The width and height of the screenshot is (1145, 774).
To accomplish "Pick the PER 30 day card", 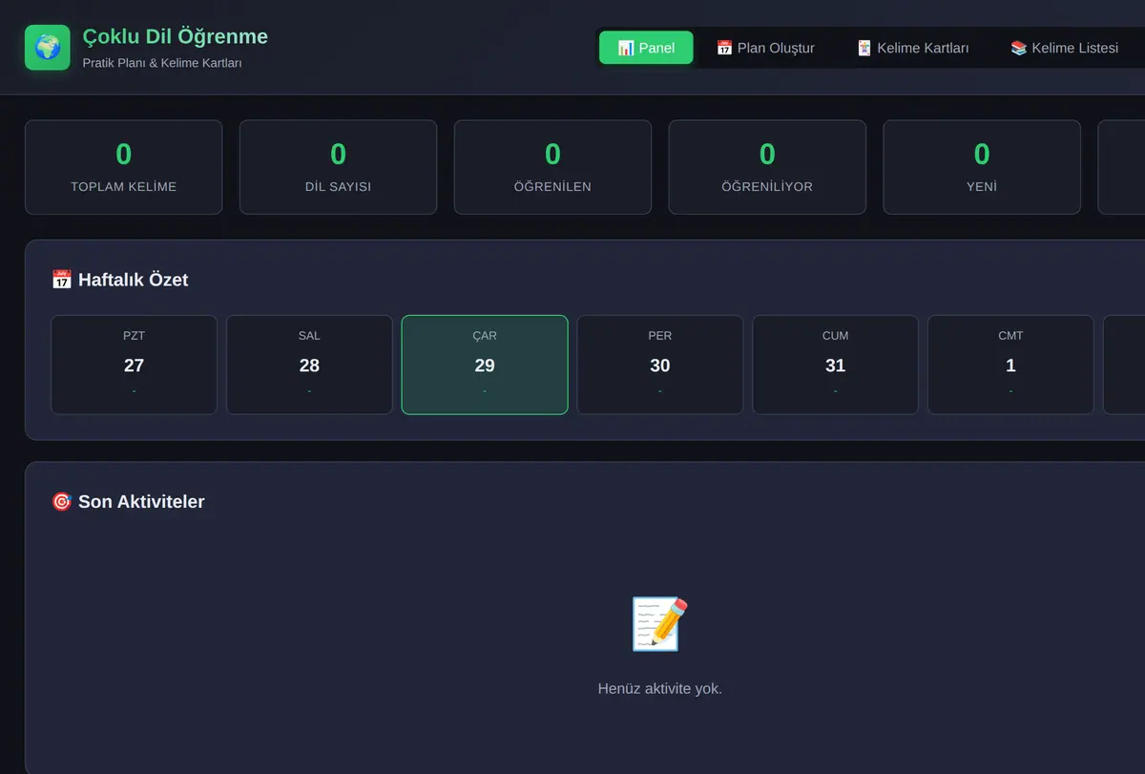I will (660, 365).
